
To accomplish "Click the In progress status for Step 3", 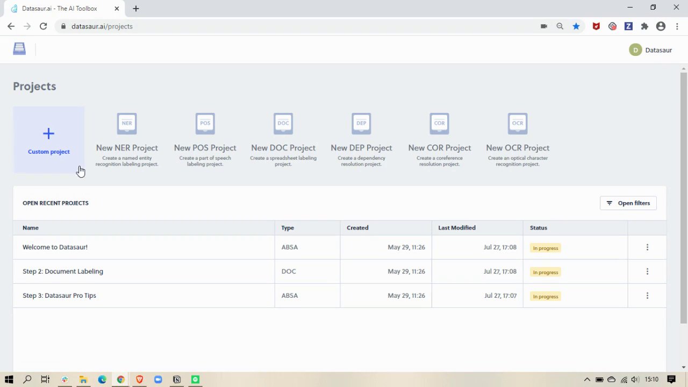I will coord(546,296).
